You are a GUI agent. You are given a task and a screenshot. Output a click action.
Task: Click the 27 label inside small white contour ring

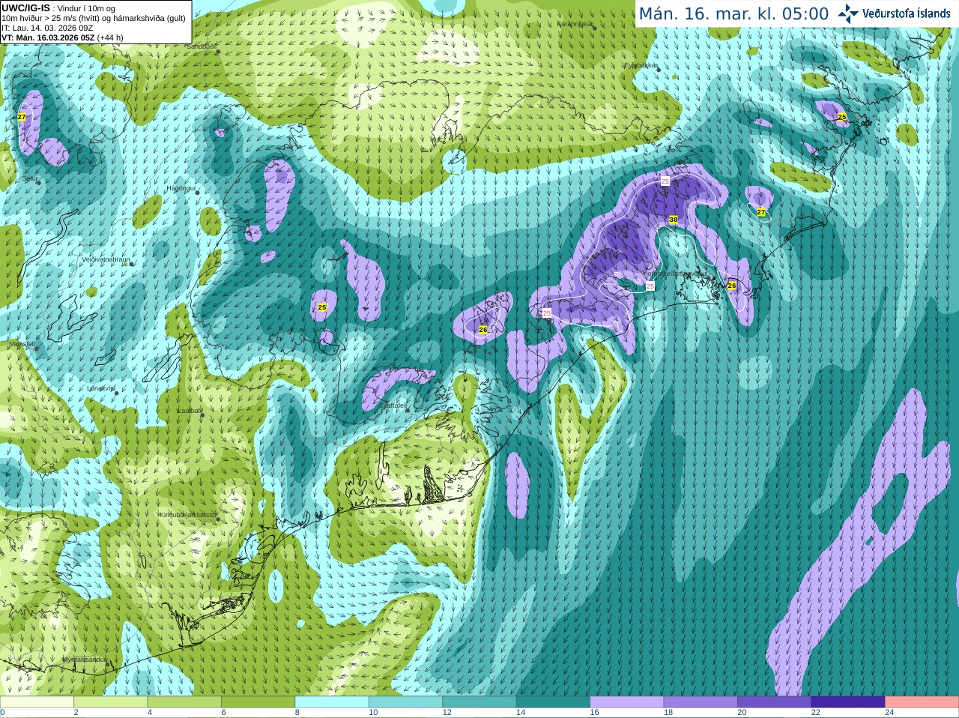pos(761,212)
